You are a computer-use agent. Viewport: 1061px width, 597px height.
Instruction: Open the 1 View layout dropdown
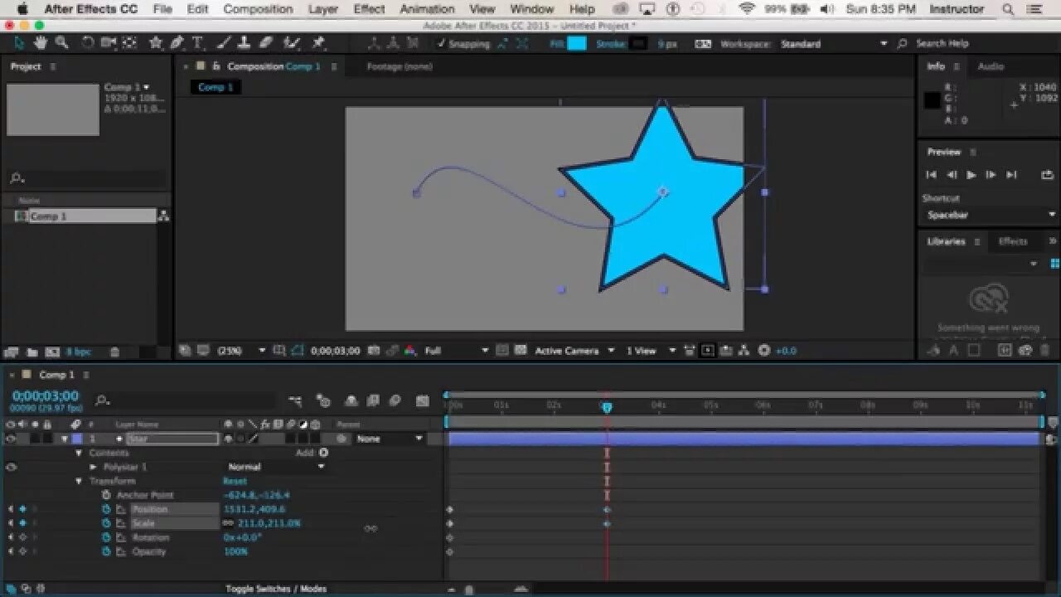tap(651, 351)
